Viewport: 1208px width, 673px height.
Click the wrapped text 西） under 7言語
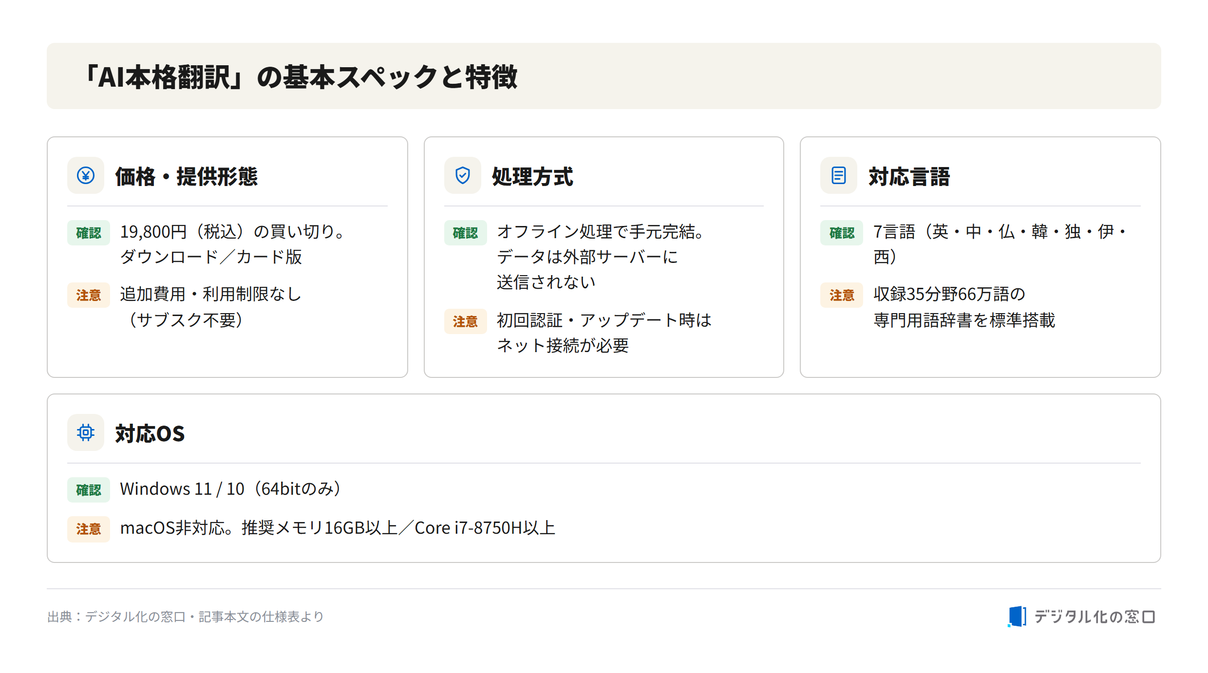click(886, 257)
